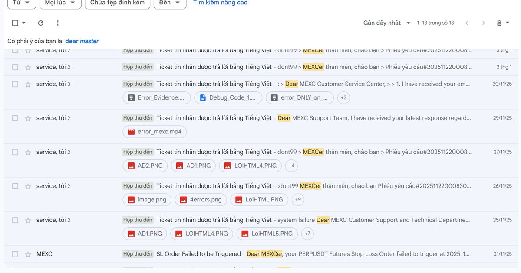This screenshot has width=521, height=273.
Task: Click the 'dear master' search suggestion
Action: tap(82, 41)
